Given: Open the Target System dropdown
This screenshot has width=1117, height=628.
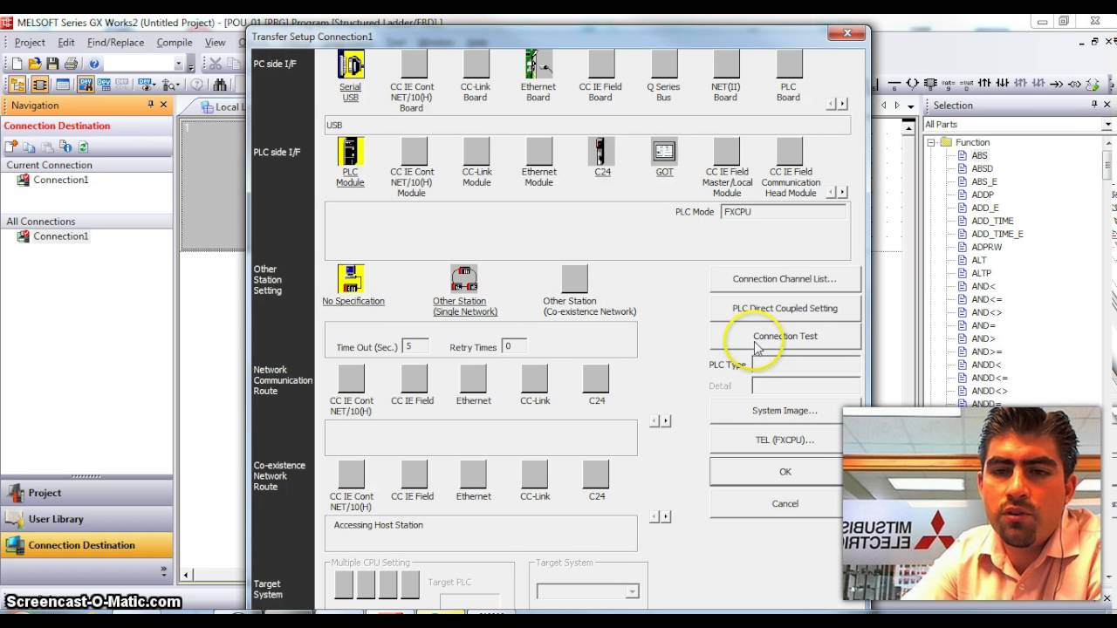Looking at the screenshot, I should coord(631,592).
